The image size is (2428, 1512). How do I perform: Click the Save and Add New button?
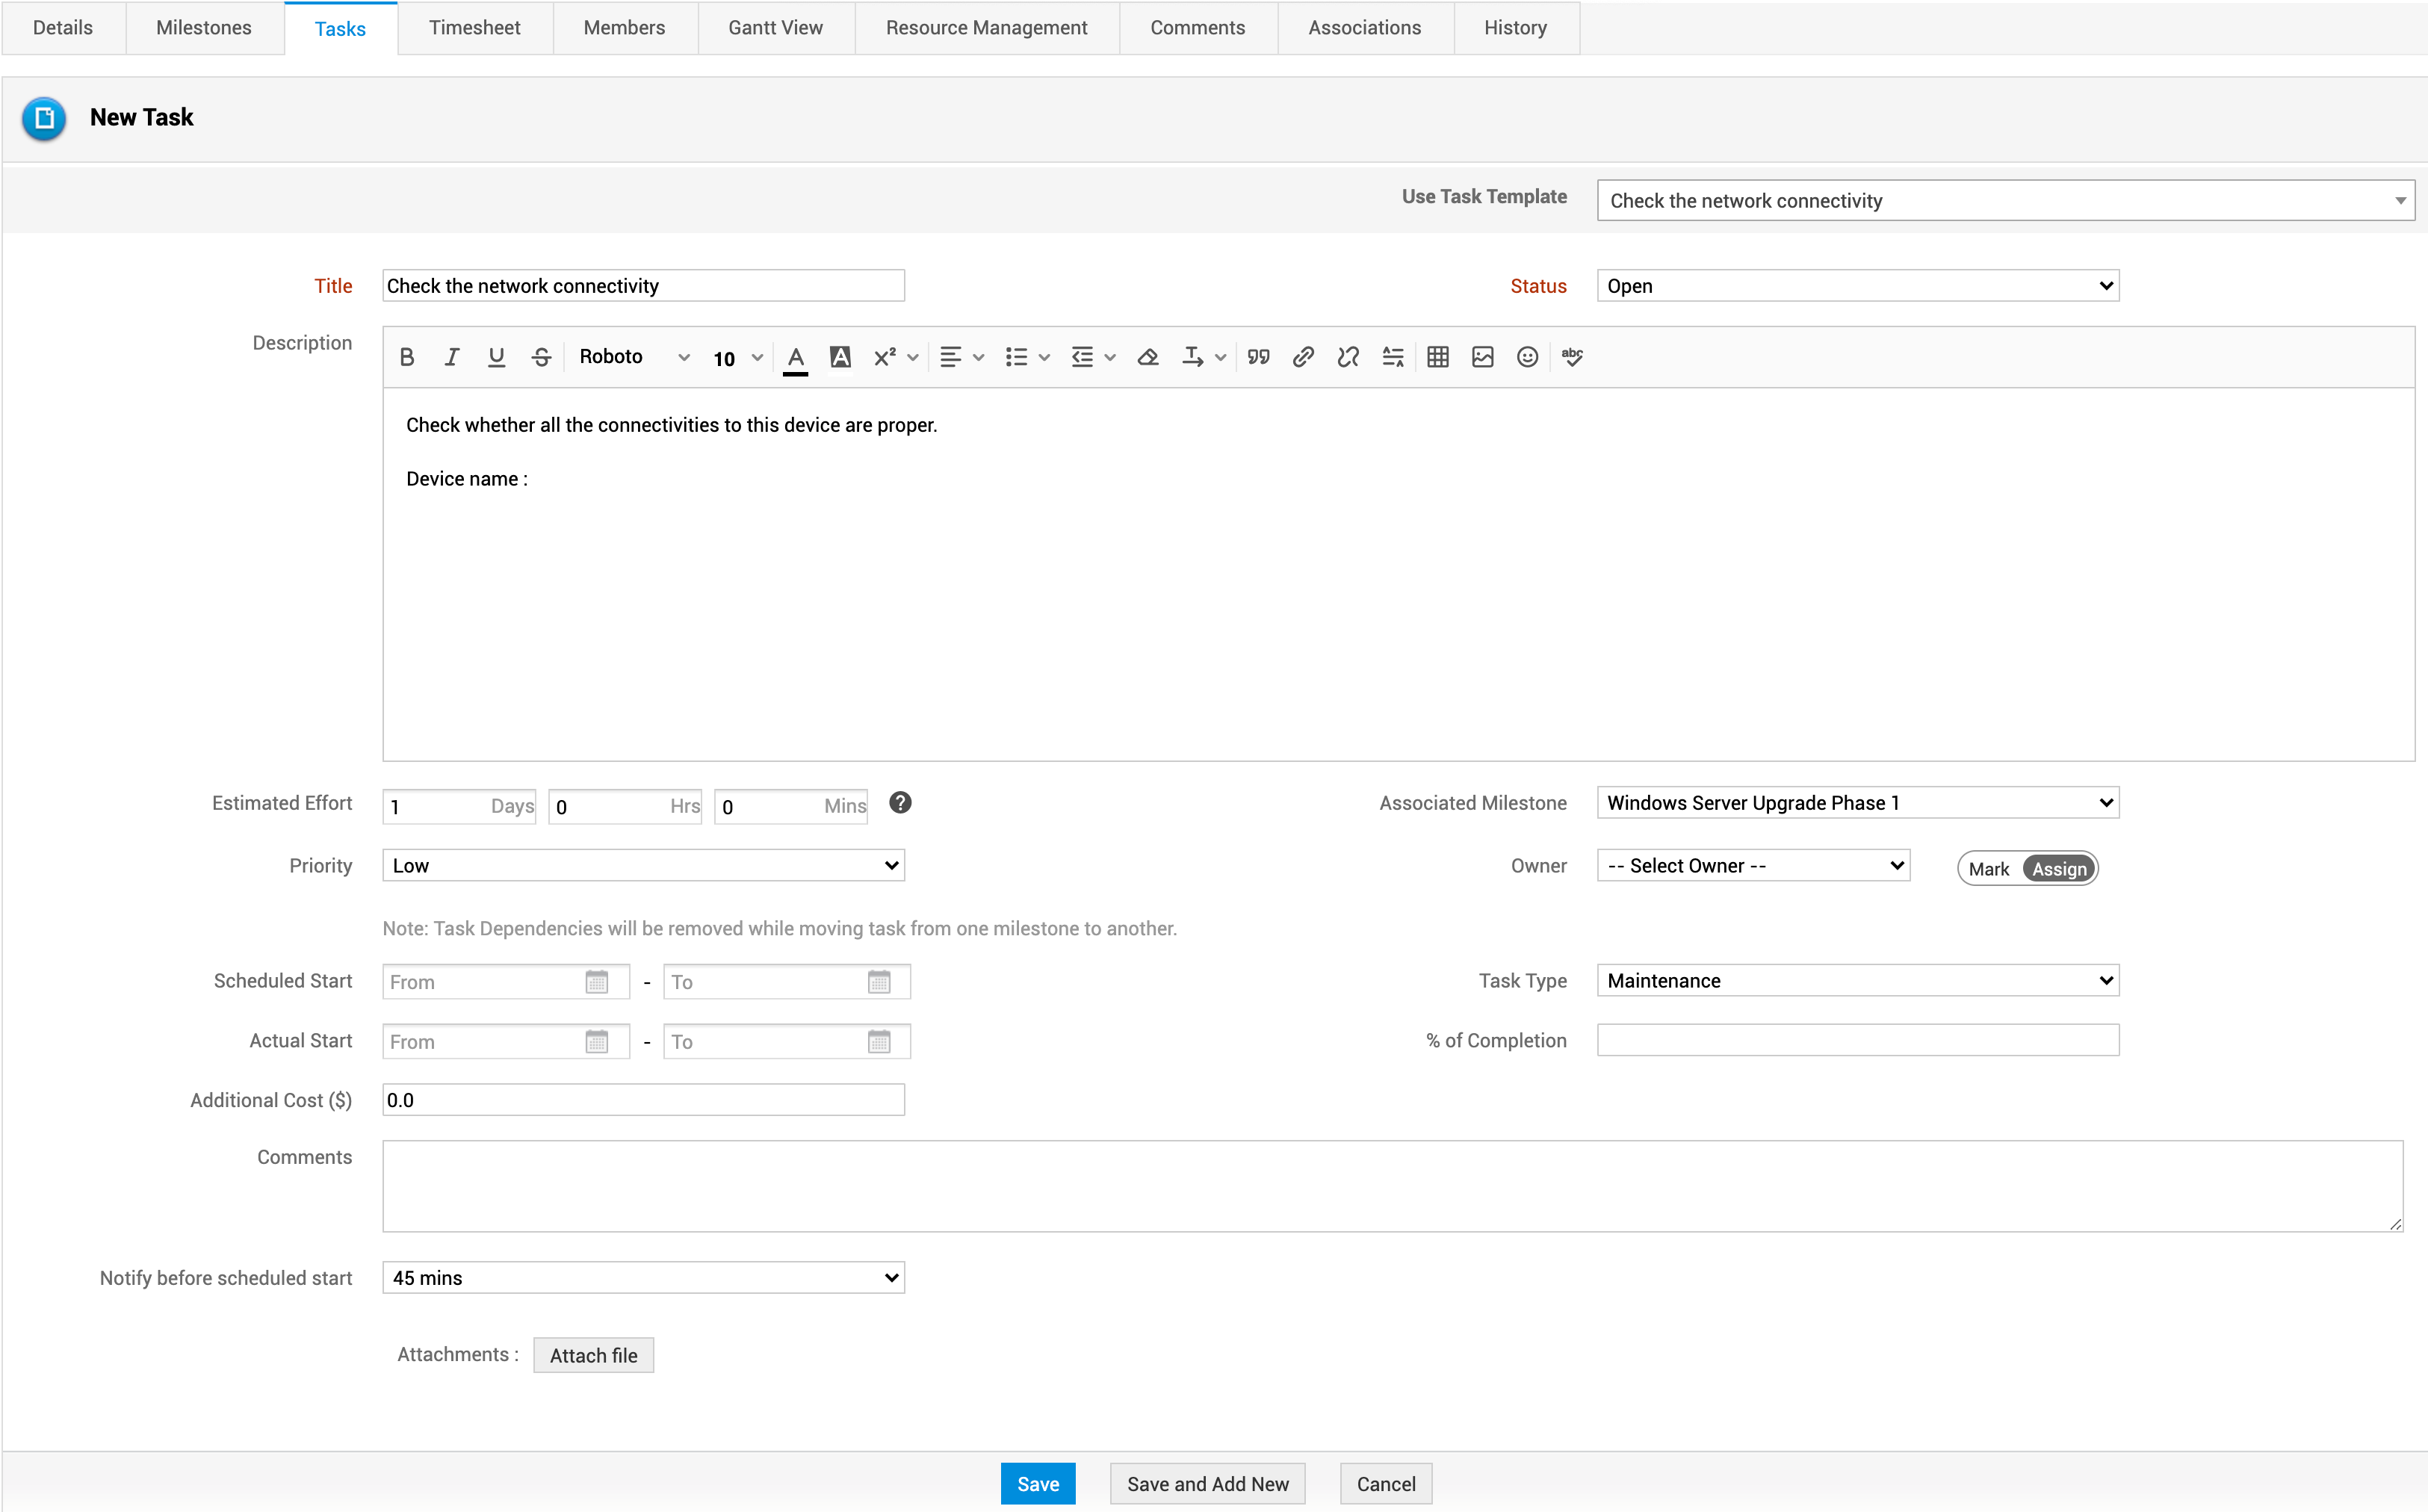(1207, 1484)
